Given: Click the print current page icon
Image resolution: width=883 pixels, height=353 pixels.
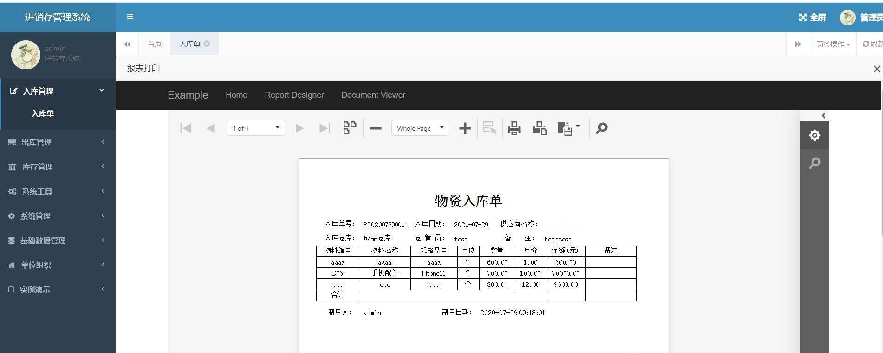Looking at the screenshot, I should click(x=539, y=128).
